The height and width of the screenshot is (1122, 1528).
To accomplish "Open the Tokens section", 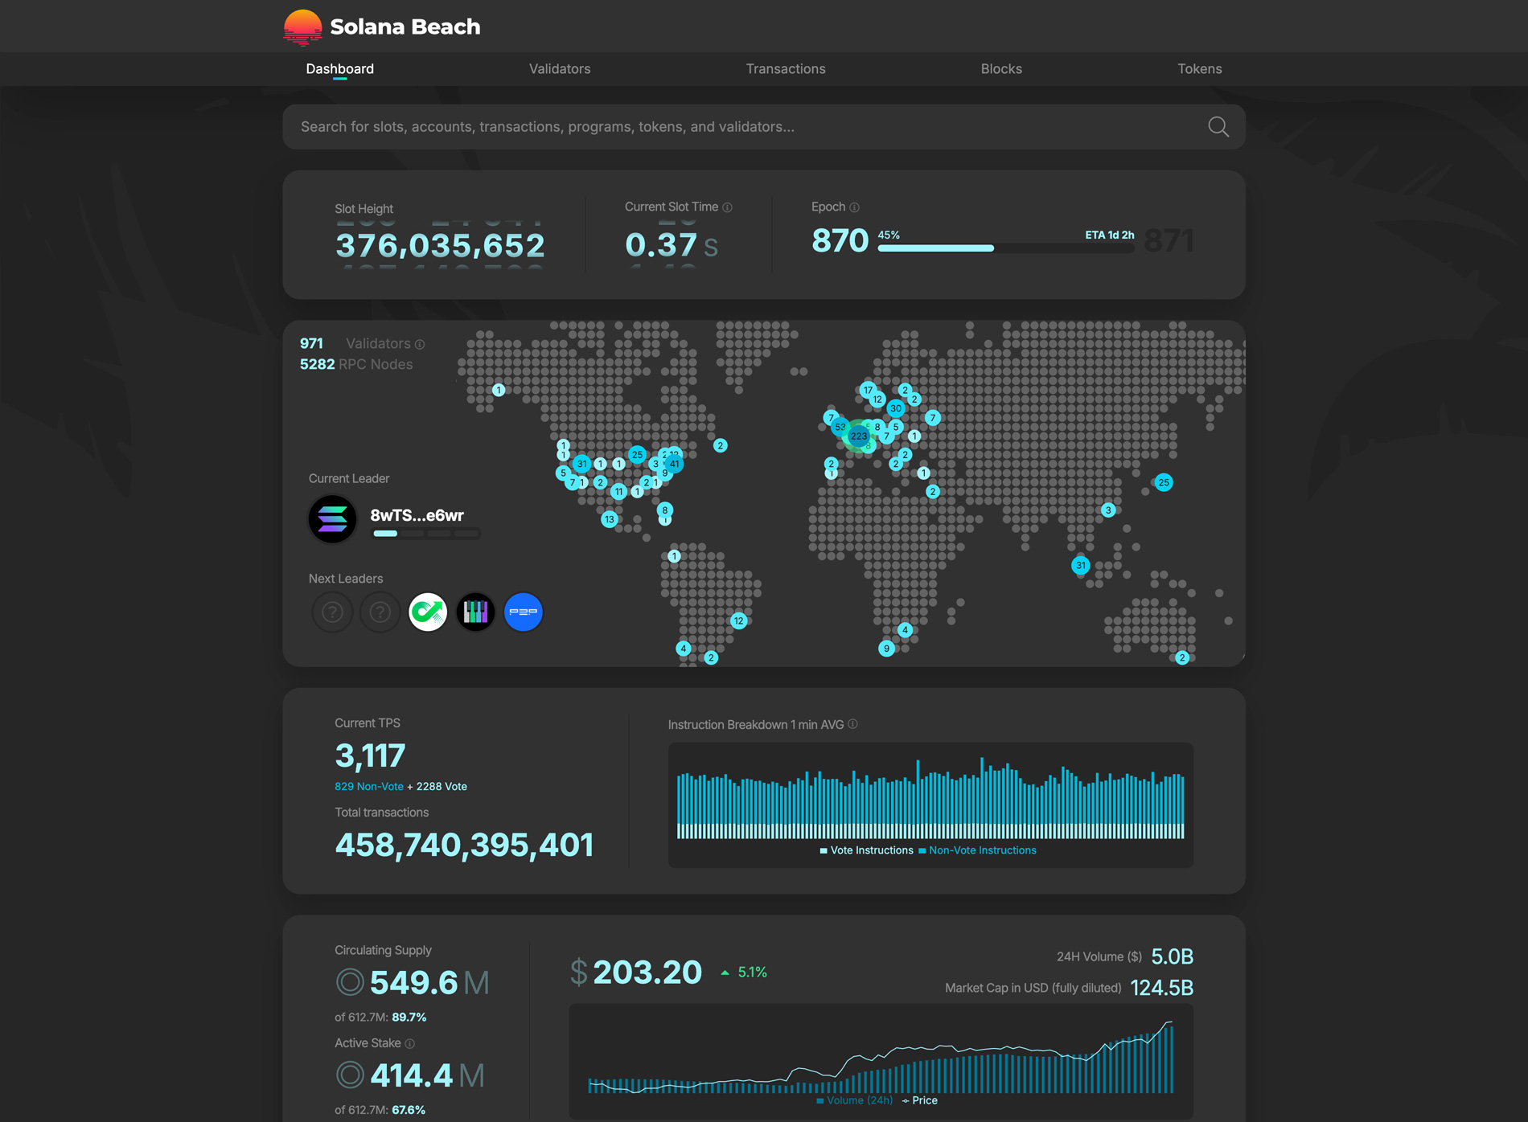I will point(1199,69).
